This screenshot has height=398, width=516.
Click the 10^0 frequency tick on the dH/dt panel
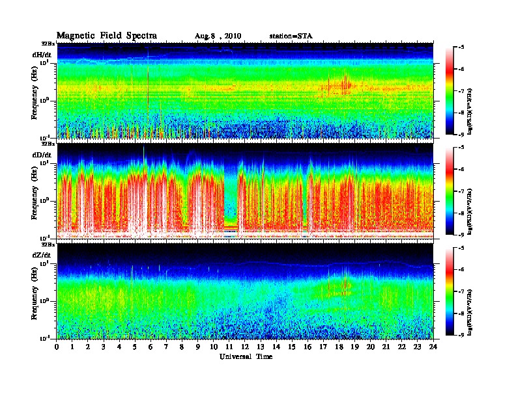coord(45,100)
